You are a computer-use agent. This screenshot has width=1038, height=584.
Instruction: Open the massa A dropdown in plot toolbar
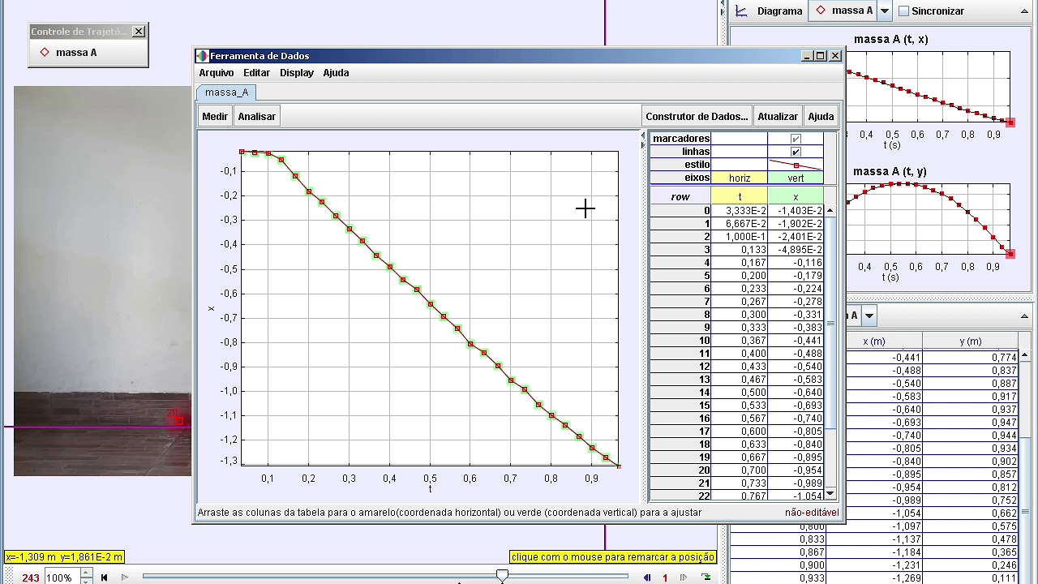click(x=885, y=11)
